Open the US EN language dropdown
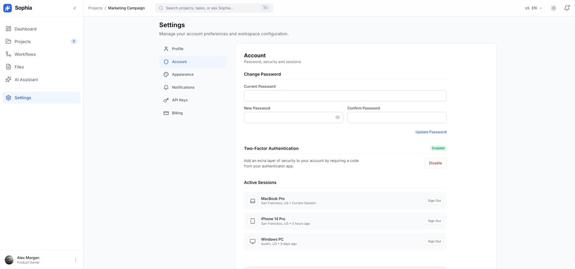 (533, 8)
